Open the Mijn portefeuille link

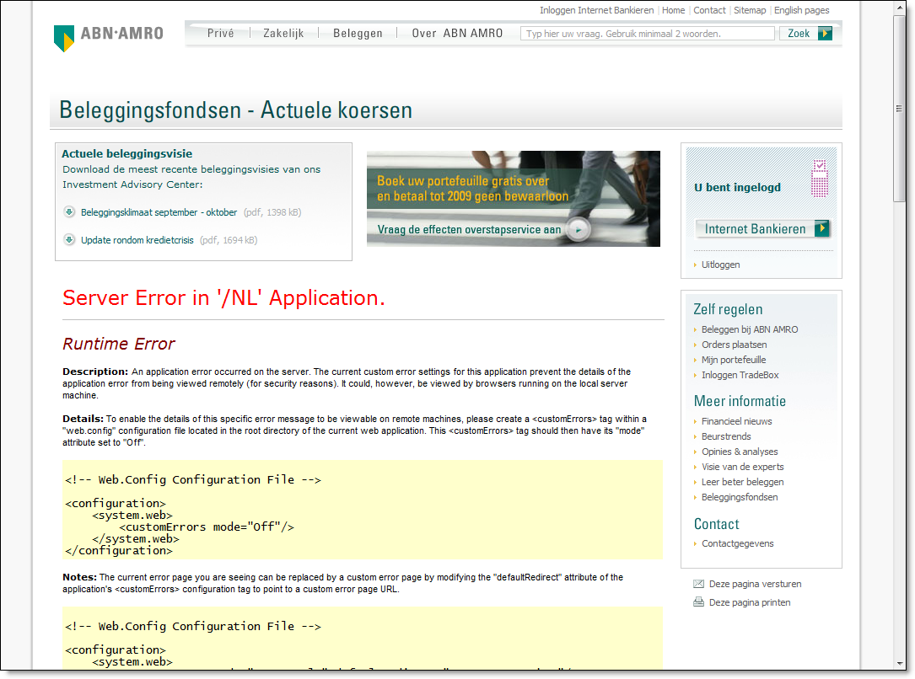[x=734, y=360]
